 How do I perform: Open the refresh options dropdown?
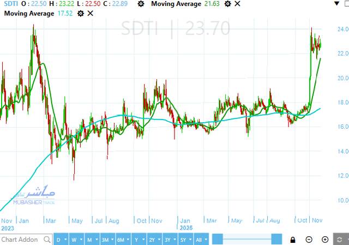340,240
